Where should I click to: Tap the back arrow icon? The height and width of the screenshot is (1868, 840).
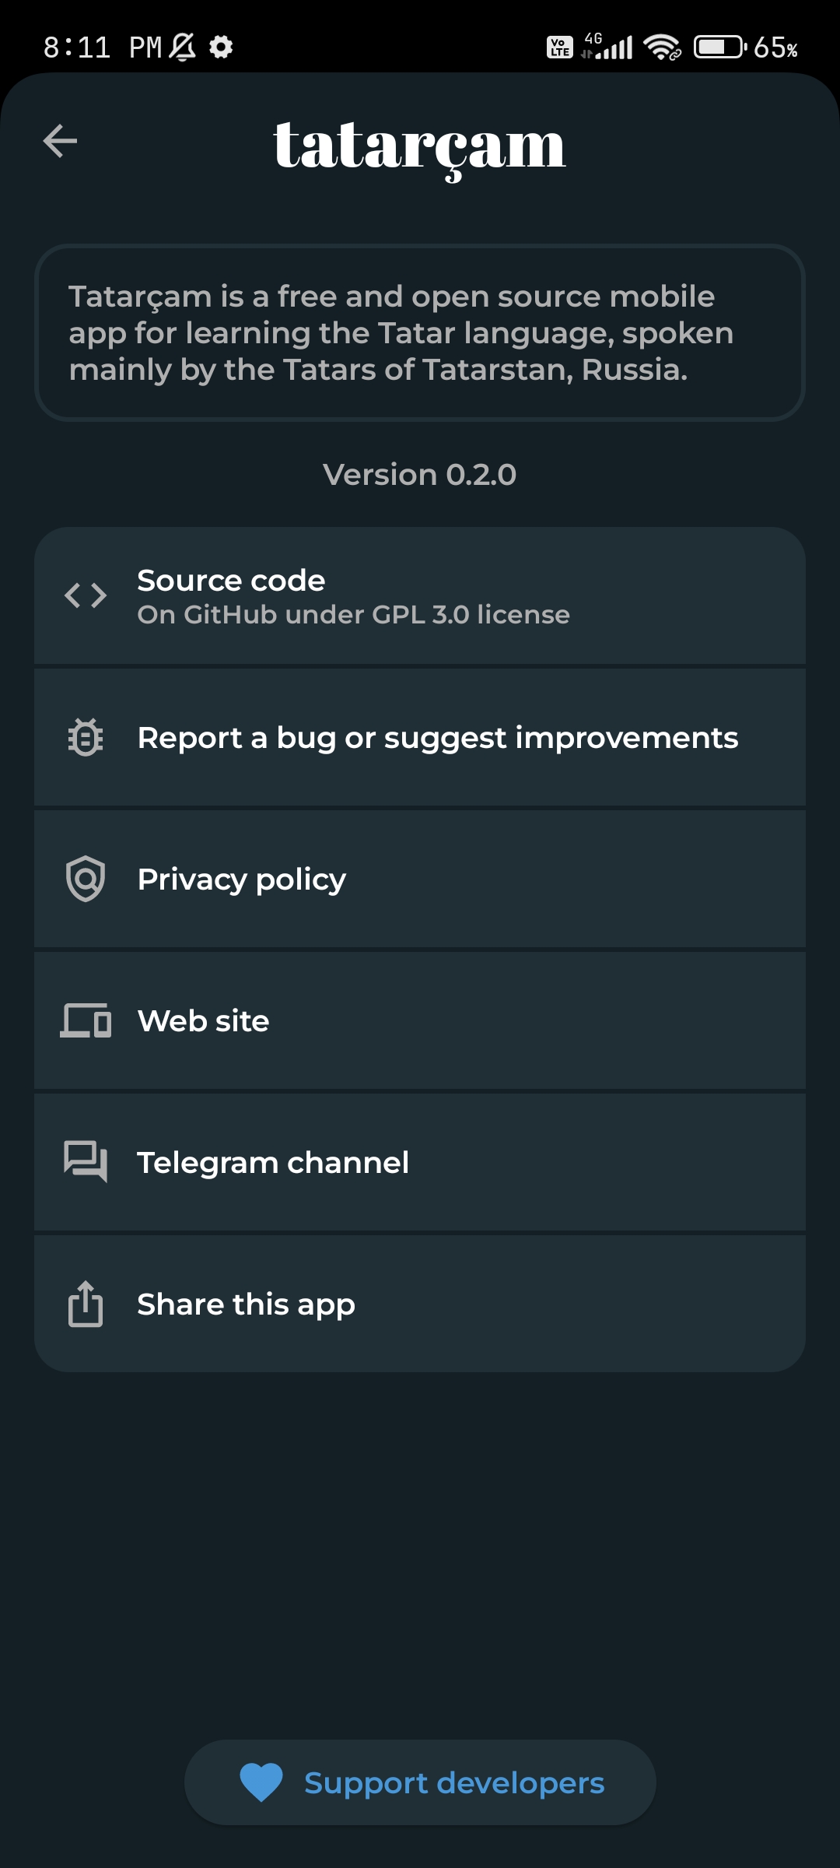[x=60, y=141]
